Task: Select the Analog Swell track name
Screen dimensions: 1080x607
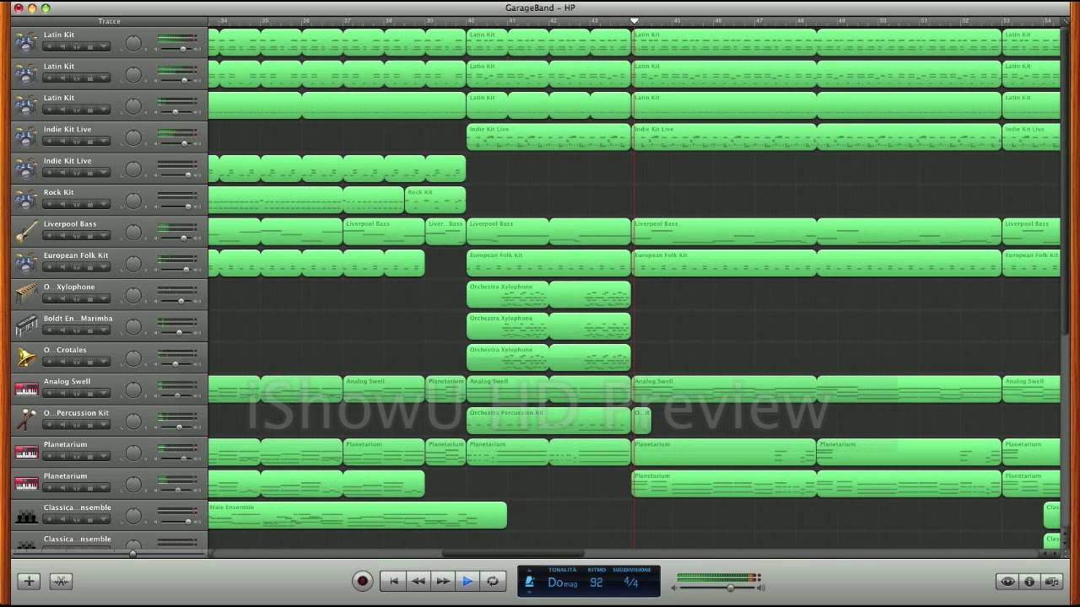Action: (x=67, y=382)
